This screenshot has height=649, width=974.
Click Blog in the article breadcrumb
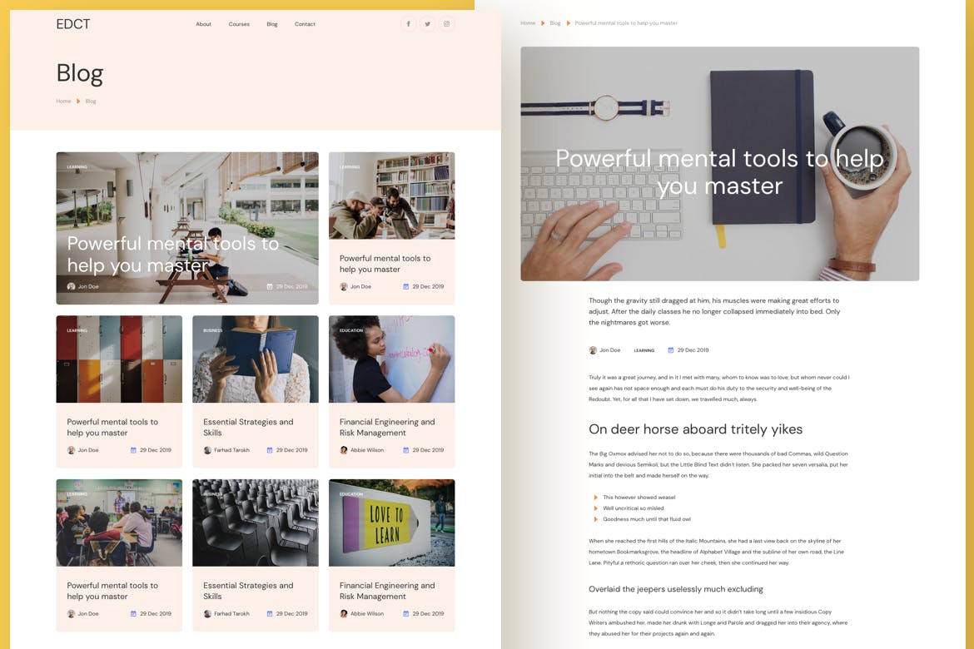(x=555, y=23)
